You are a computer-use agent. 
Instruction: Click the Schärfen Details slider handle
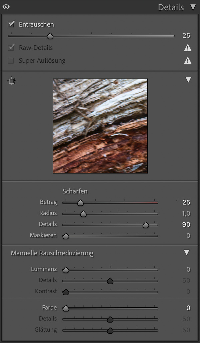pos(146,225)
